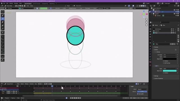The image size is (180, 101).
Task: Choose the Eyedropper tool
Action: point(3,33)
